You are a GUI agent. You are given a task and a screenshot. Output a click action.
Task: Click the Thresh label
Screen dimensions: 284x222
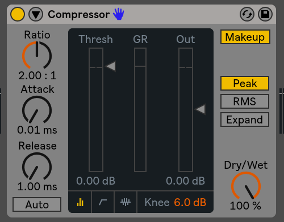coord(95,39)
